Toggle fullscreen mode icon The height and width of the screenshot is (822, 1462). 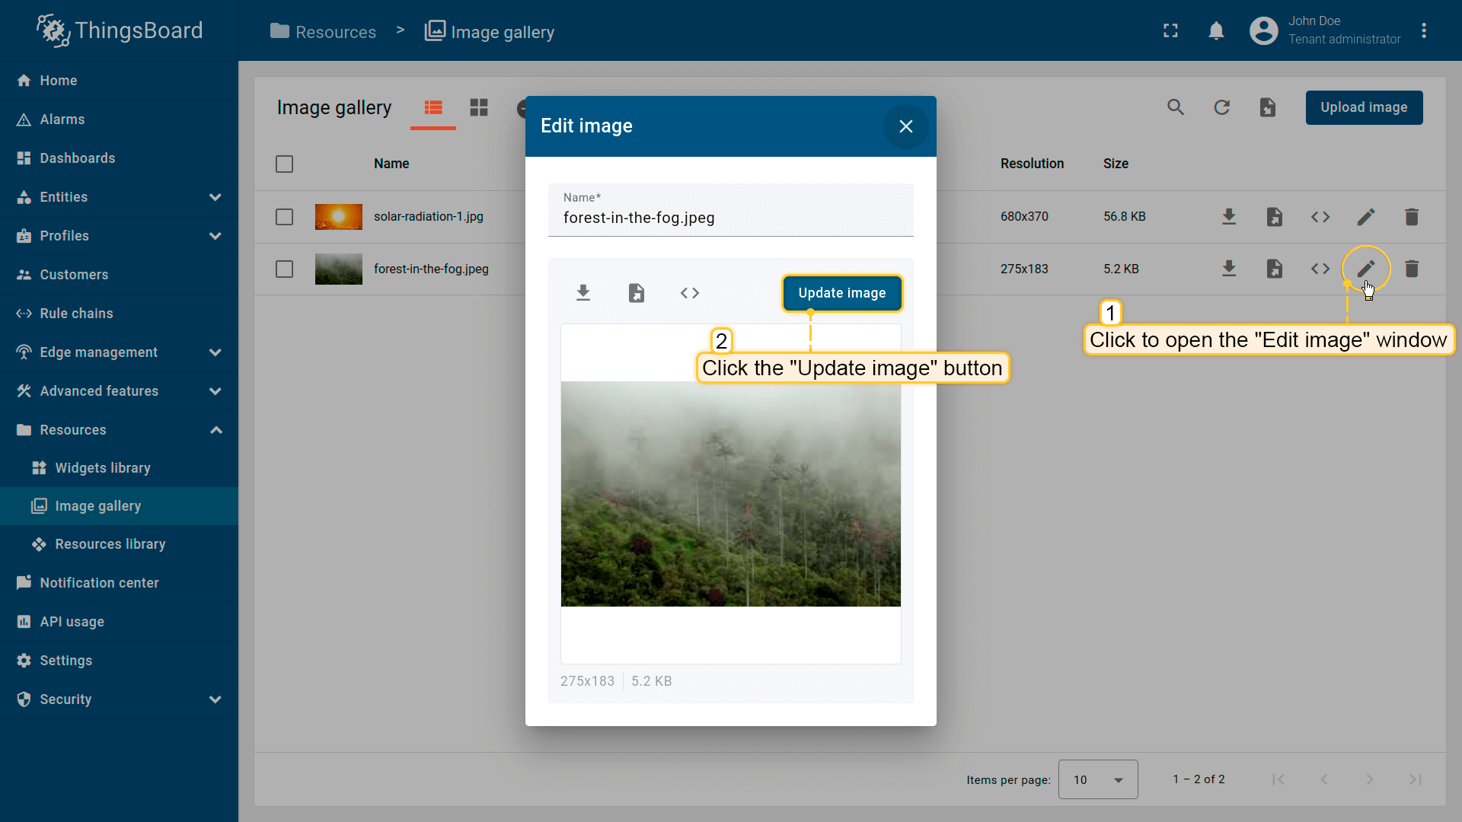point(1170,31)
